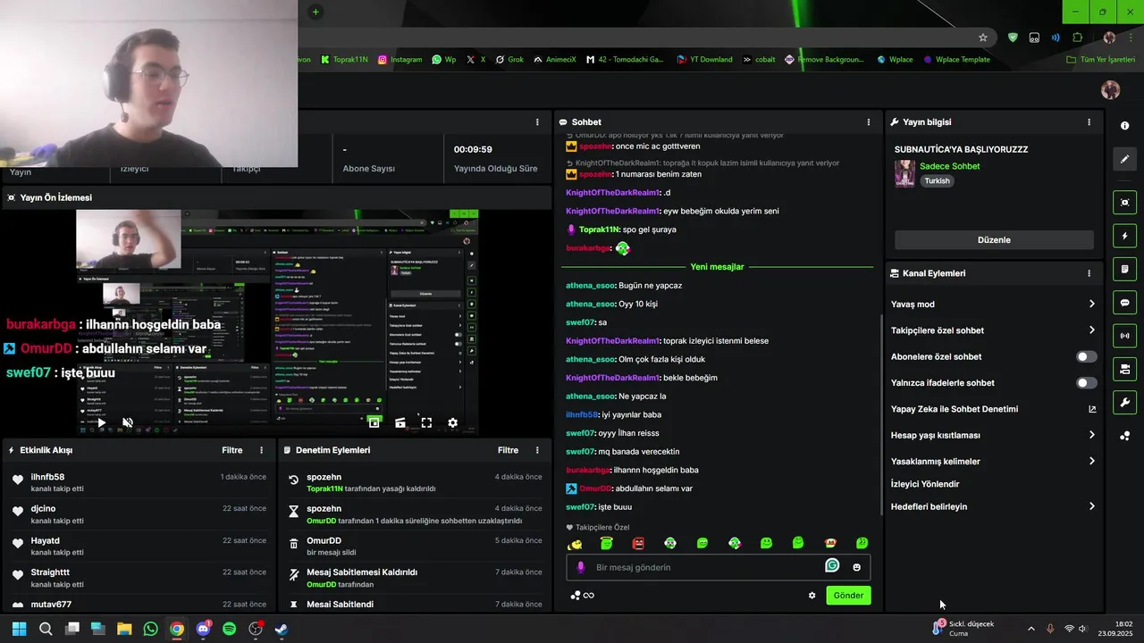
Task: Open Yayın bilgisi panel three-dot menu
Action: [1089, 122]
